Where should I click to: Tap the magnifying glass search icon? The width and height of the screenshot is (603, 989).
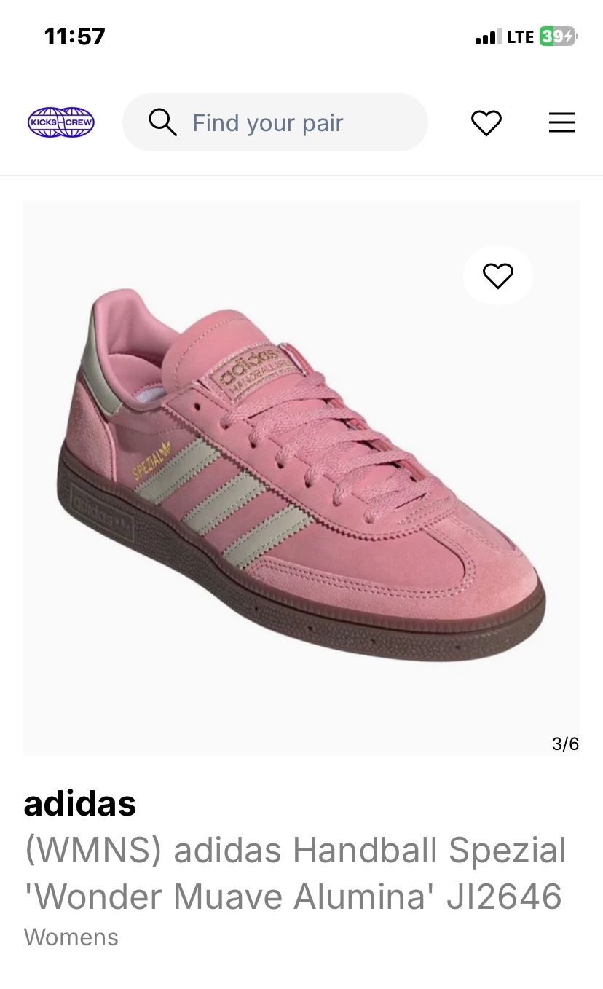click(162, 122)
